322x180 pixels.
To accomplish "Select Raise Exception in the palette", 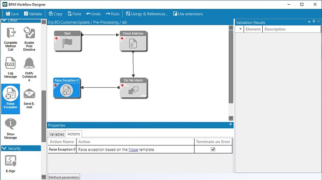I will pos(10,99).
